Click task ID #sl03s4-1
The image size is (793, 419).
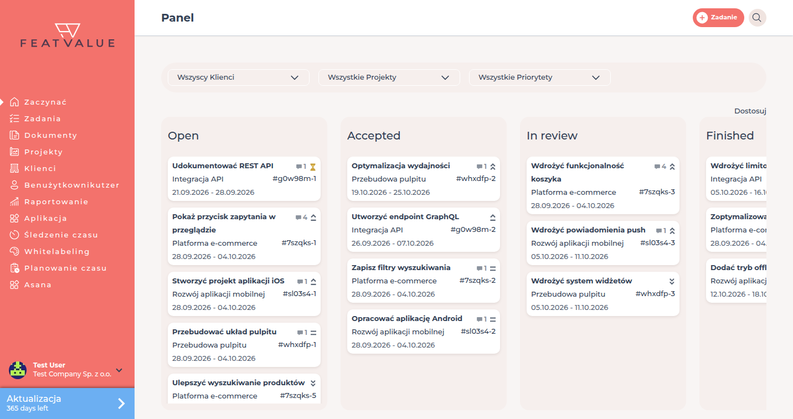point(300,294)
